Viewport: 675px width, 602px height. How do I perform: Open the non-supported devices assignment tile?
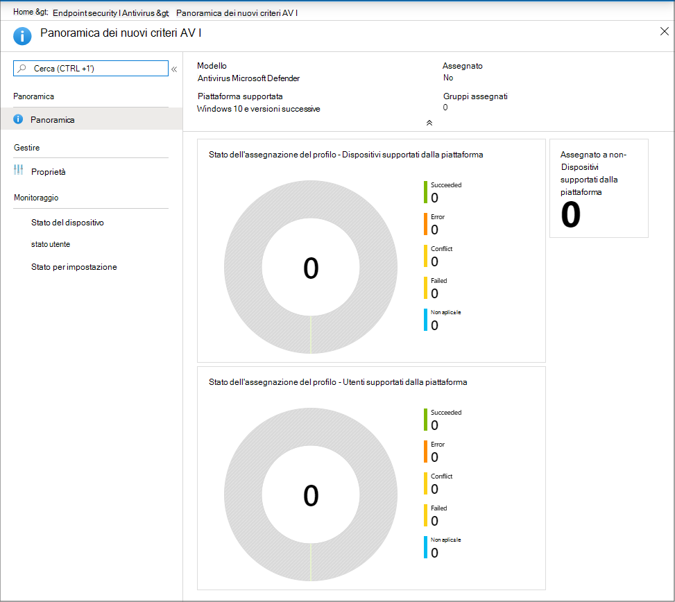click(x=599, y=188)
